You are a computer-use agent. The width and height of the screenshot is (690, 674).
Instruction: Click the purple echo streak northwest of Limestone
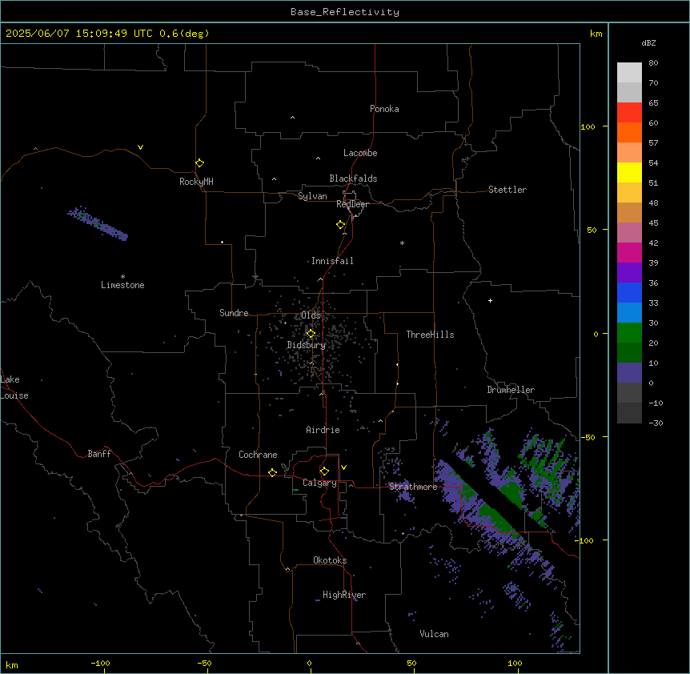pyautogui.click(x=98, y=223)
